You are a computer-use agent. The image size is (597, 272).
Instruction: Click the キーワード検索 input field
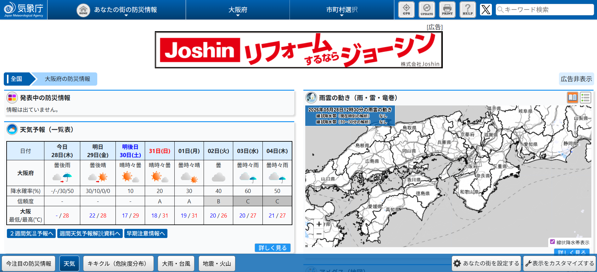545,9
